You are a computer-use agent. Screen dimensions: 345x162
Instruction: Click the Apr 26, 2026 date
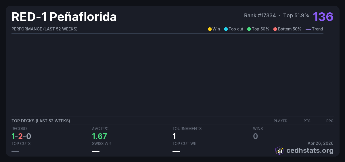pyautogui.click(x=320, y=143)
